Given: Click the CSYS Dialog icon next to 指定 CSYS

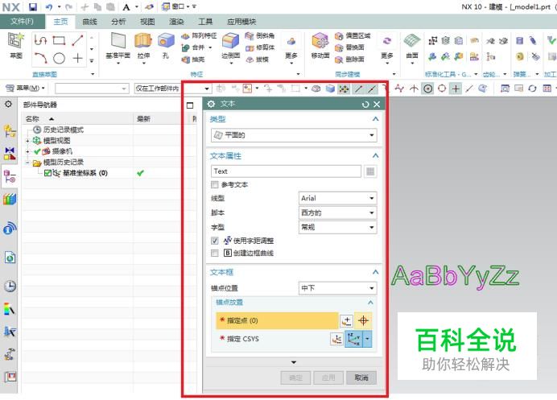Looking at the screenshot, I should pos(336,340).
